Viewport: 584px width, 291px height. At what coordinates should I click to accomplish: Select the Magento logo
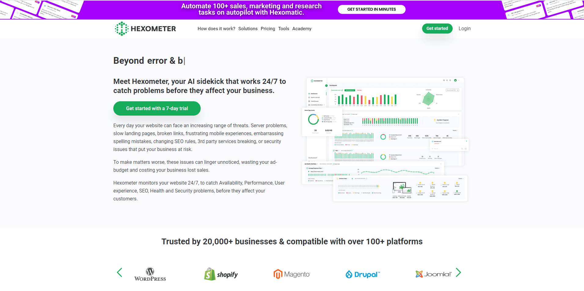click(292, 274)
